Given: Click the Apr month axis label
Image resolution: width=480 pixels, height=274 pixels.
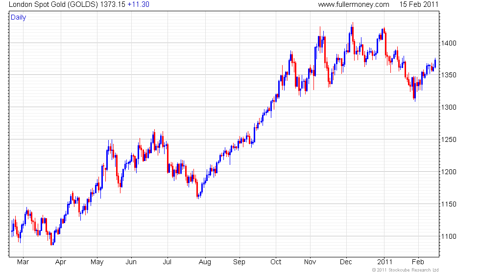Looking at the screenshot, I should pyautogui.click(x=61, y=262).
